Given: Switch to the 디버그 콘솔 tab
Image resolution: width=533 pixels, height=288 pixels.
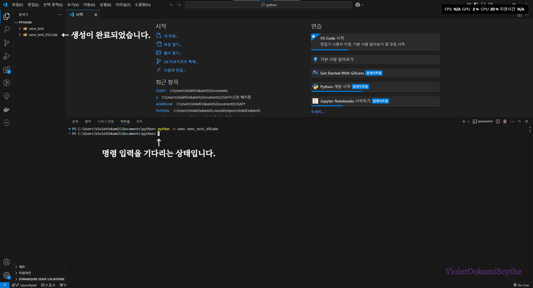Looking at the screenshot, I should [x=106, y=121].
